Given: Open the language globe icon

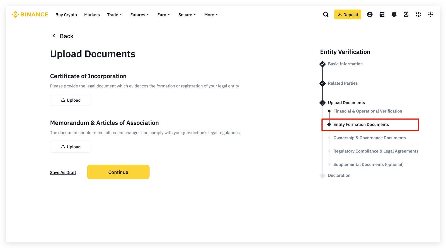Looking at the screenshot, I should click(418, 14).
